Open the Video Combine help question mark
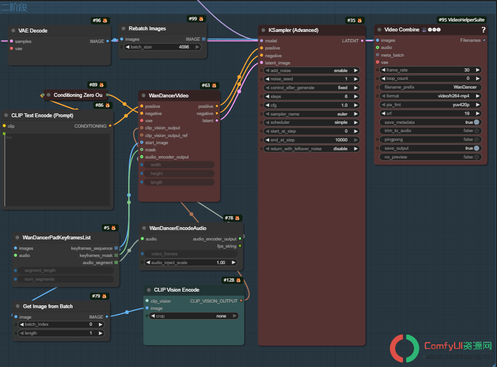 (483, 30)
